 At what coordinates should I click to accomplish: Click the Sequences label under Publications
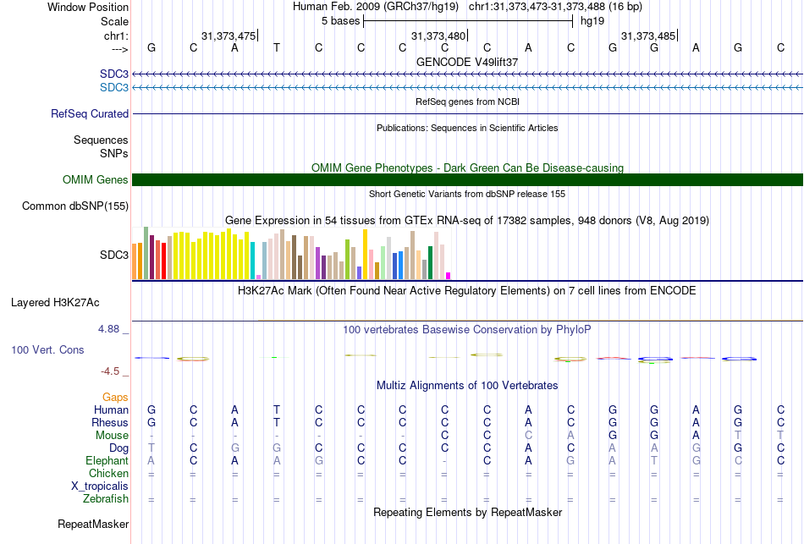pyautogui.click(x=101, y=140)
